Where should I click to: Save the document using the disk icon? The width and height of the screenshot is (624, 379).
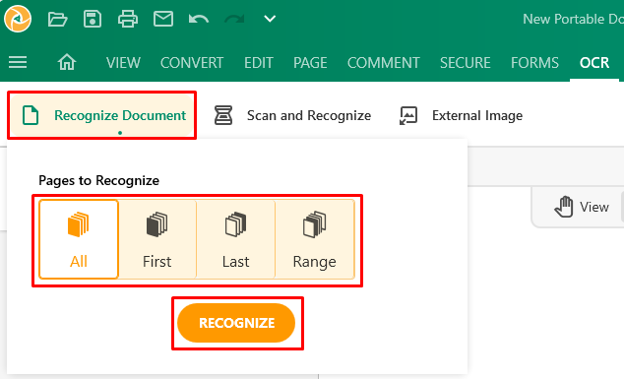tap(93, 19)
